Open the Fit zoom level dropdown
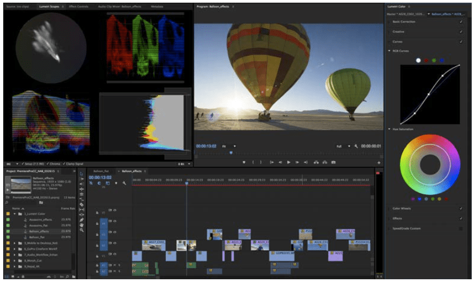Image resolution: width=476 pixels, height=283 pixels. pyautogui.click(x=229, y=146)
